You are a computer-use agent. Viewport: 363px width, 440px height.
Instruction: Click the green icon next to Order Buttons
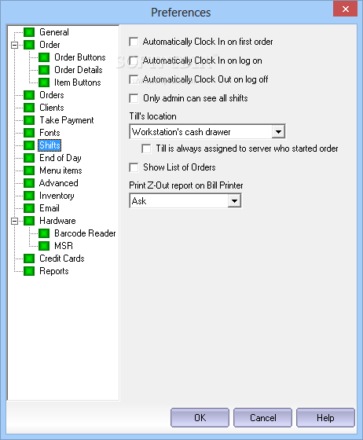[44, 57]
